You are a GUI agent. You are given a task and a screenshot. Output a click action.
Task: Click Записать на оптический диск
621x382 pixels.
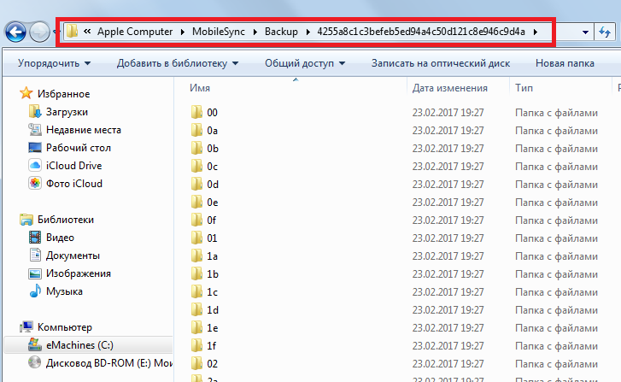pos(441,63)
